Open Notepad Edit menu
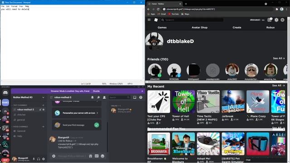Viewport: 290px width, 163px height. pyautogui.click(x=8, y=6)
